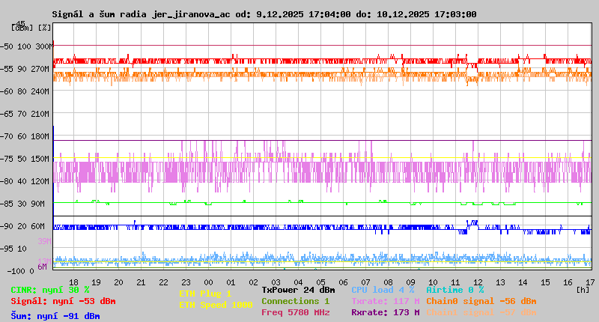
Task: Click hour '00' on the time axis
Action: click(209, 282)
